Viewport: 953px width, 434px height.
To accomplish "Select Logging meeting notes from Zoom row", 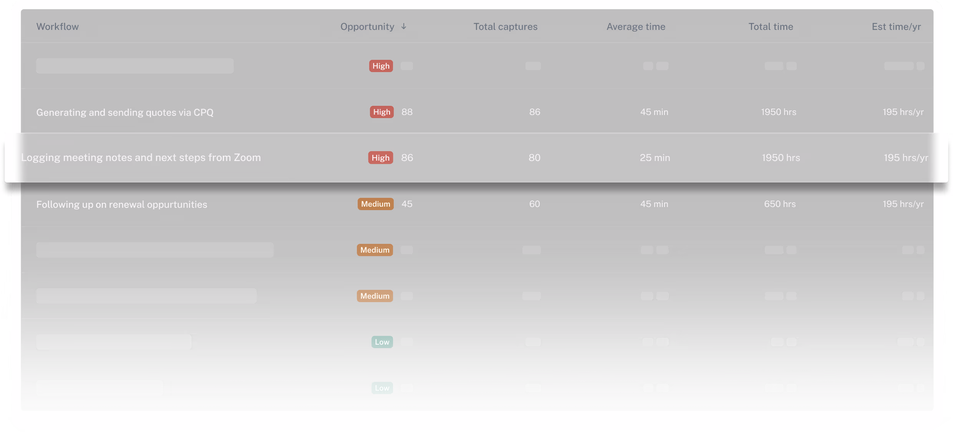I will coord(141,158).
